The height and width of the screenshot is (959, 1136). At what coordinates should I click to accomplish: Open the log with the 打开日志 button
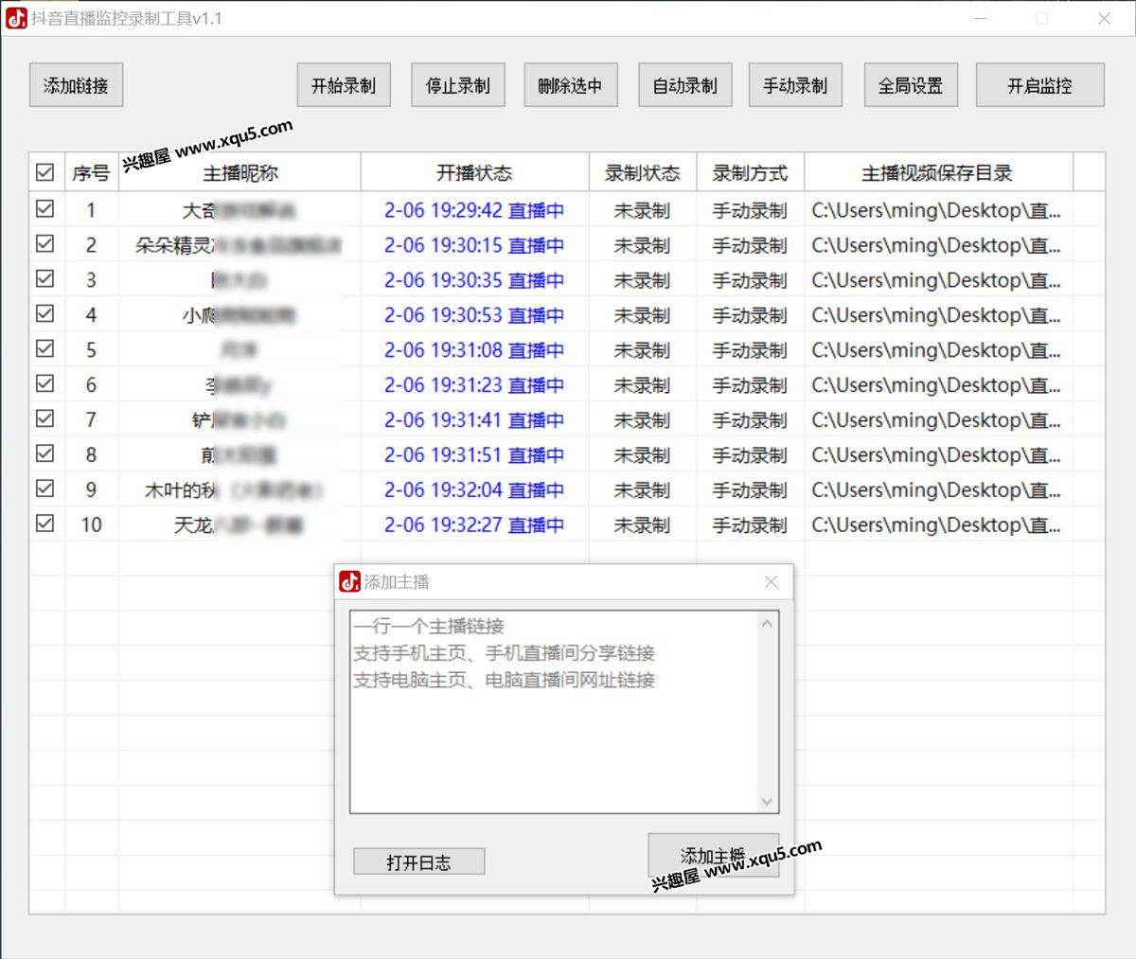[418, 861]
